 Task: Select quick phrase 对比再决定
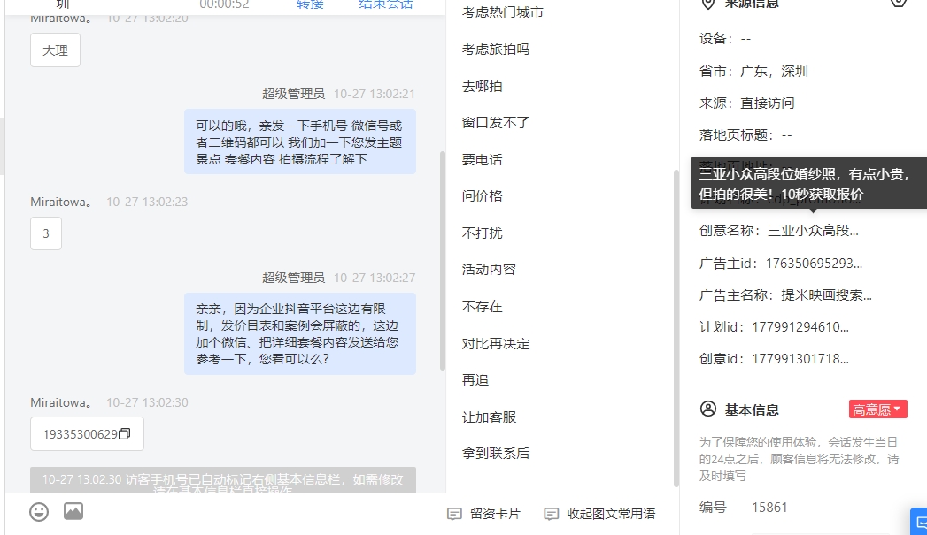pyautogui.click(x=496, y=344)
